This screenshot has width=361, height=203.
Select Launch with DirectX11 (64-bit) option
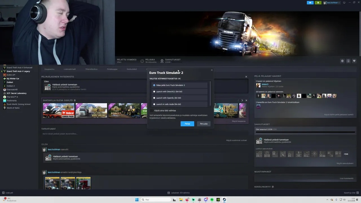(179, 92)
